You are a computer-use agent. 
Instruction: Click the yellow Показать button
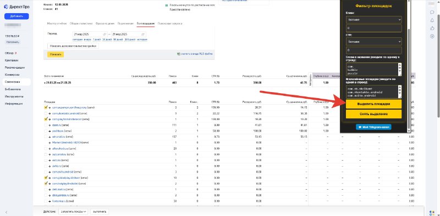(56, 54)
